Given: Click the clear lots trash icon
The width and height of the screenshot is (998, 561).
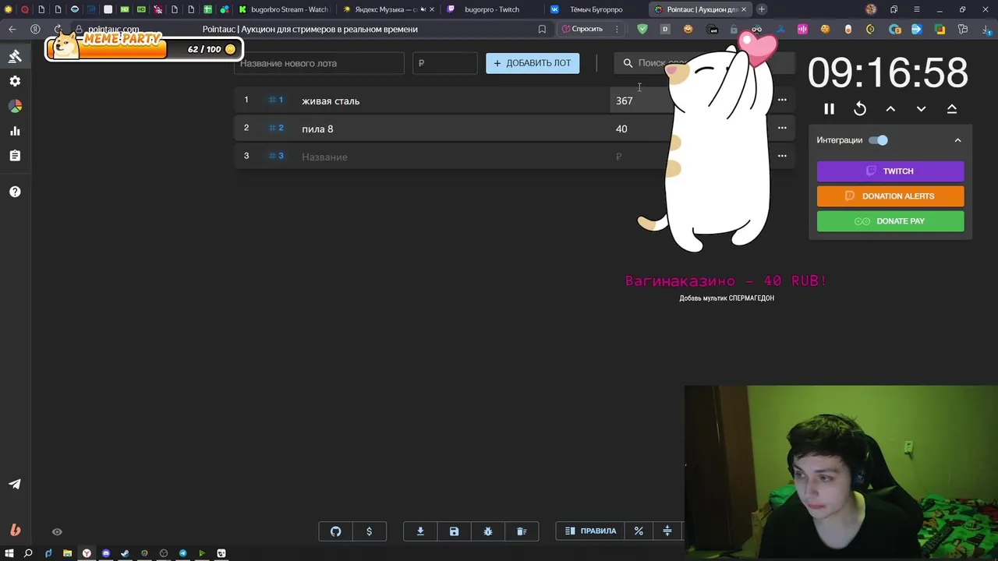Looking at the screenshot, I should (522, 531).
